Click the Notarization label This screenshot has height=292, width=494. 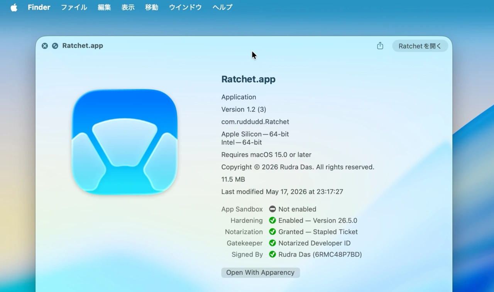click(244, 232)
